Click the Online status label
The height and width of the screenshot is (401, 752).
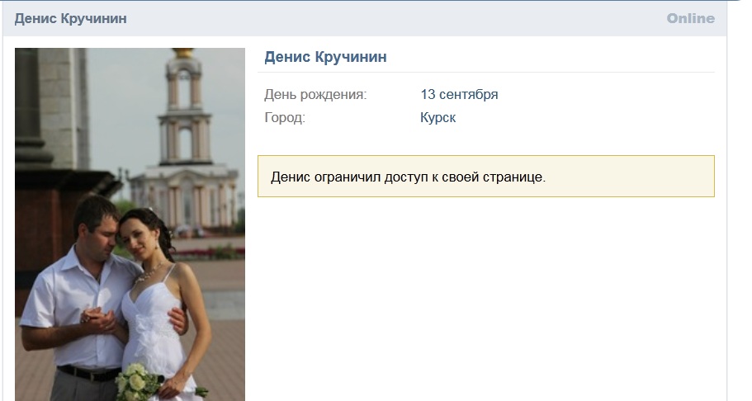coord(691,19)
